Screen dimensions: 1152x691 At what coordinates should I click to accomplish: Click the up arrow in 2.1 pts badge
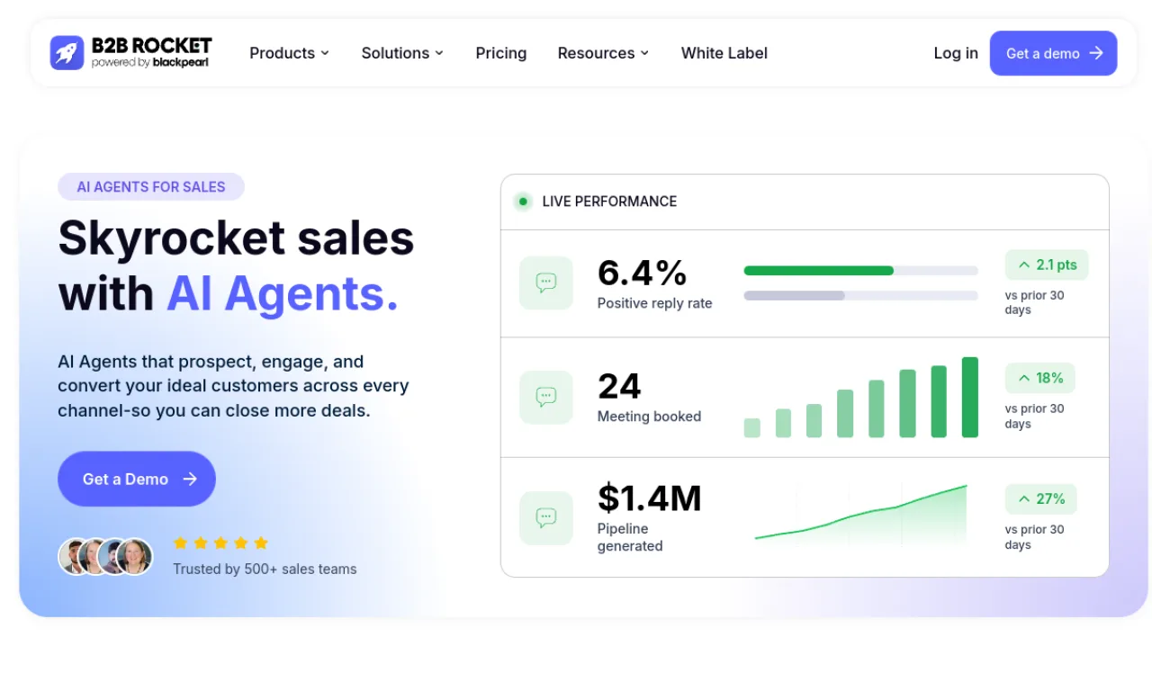pyautogui.click(x=1024, y=265)
